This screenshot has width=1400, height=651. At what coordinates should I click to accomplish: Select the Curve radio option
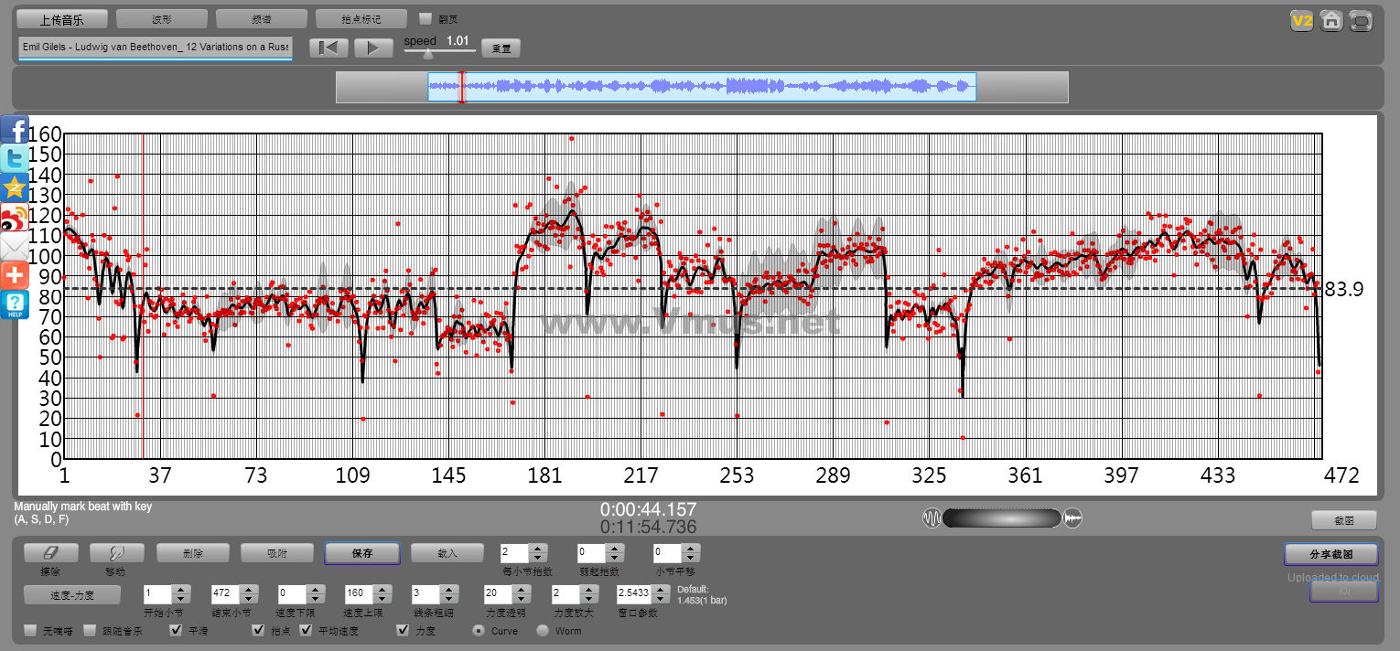[478, 631]
